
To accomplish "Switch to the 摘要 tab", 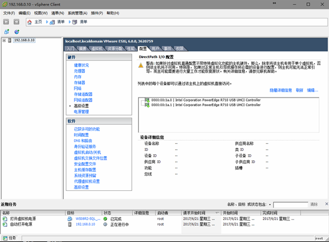I will (82, 49).
